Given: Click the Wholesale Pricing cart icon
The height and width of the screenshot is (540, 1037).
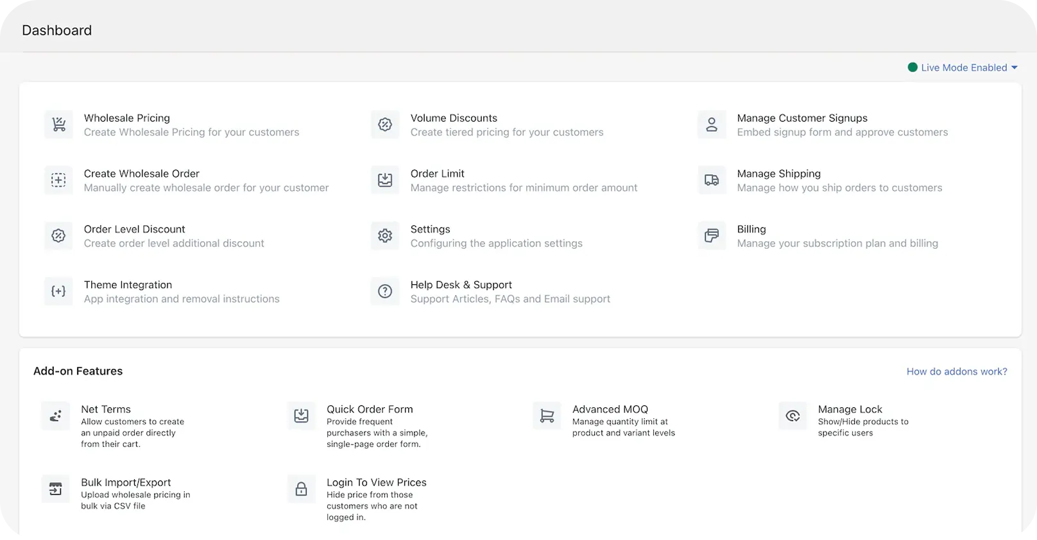Looking at the screenshot, I should [58, 124].
